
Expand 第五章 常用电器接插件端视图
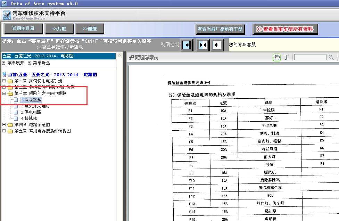click(x=4, y=131)
